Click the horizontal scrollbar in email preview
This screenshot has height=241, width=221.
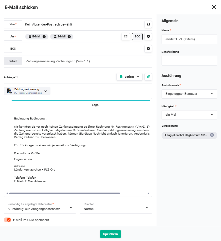click(65, 193)
